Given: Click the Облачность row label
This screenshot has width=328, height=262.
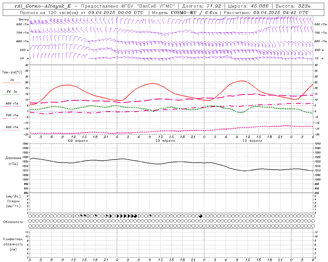Looking at the screenshot, I should (x=13, y=222).
